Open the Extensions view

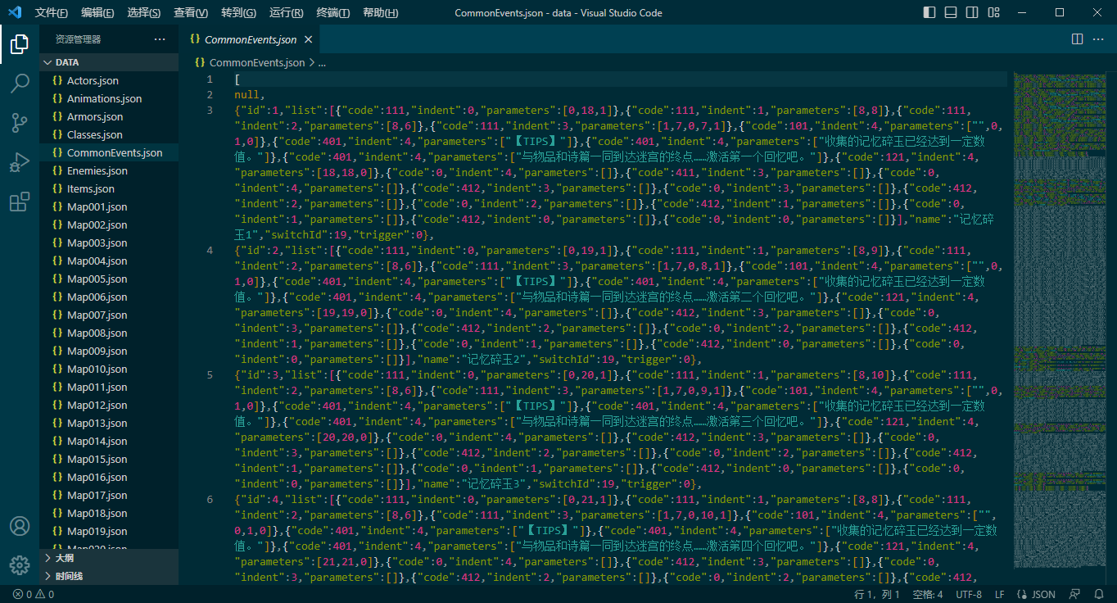tap(20, 202)
